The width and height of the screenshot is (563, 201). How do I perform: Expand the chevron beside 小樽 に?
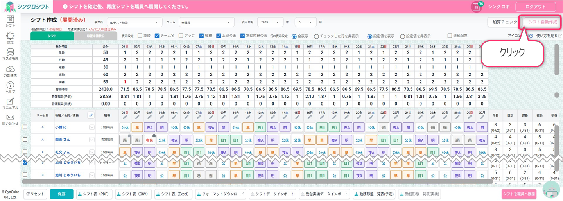(92, 127)
